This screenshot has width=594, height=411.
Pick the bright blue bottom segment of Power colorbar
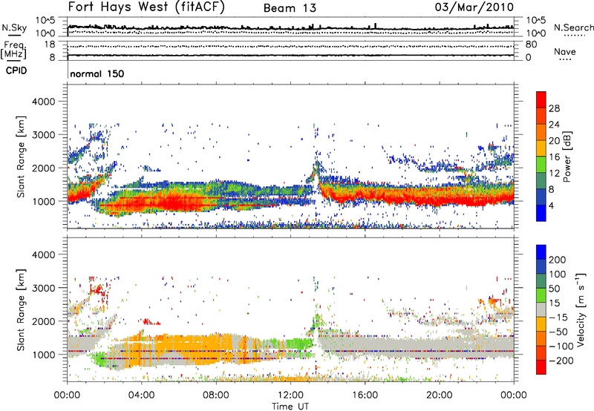[x=541, y=213]
